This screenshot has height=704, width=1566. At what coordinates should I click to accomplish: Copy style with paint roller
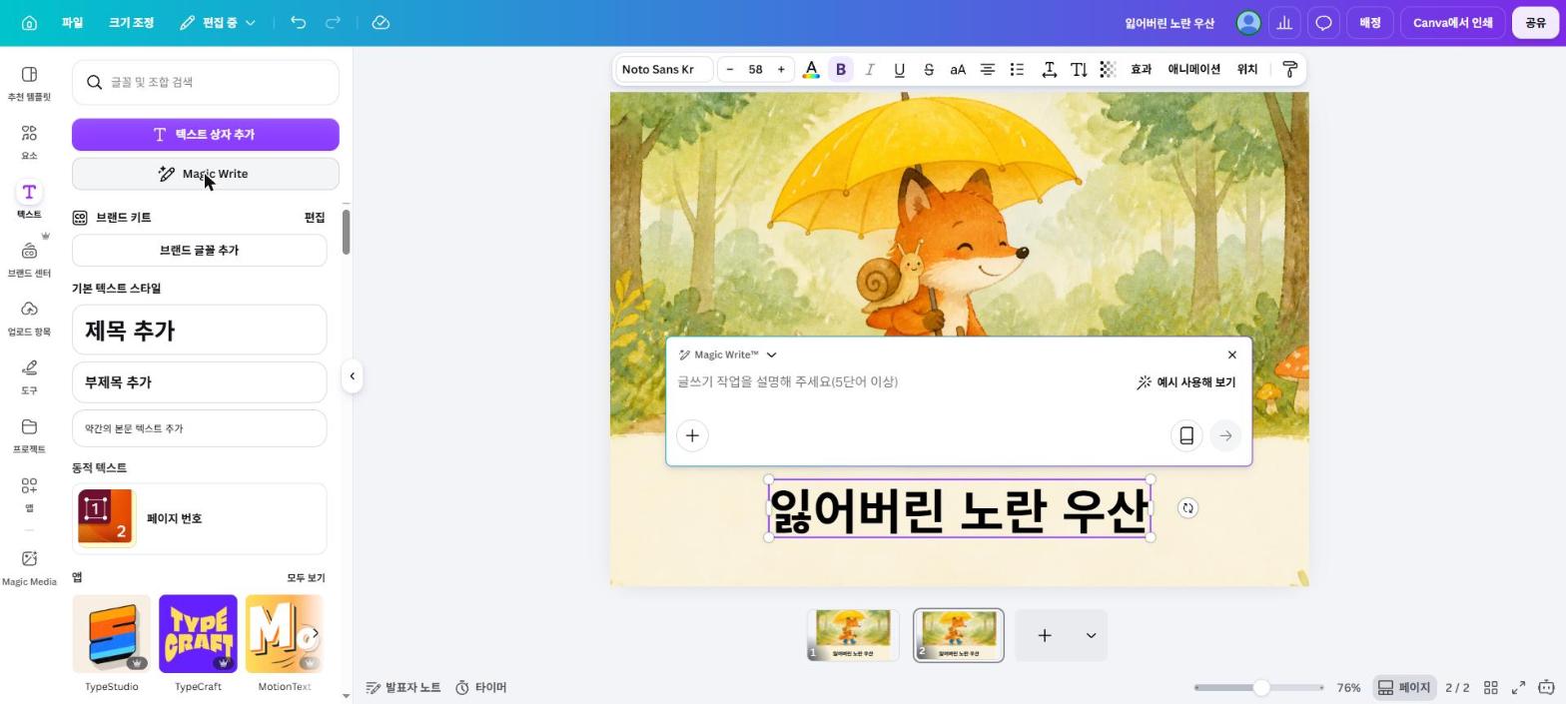point(1289,69)
